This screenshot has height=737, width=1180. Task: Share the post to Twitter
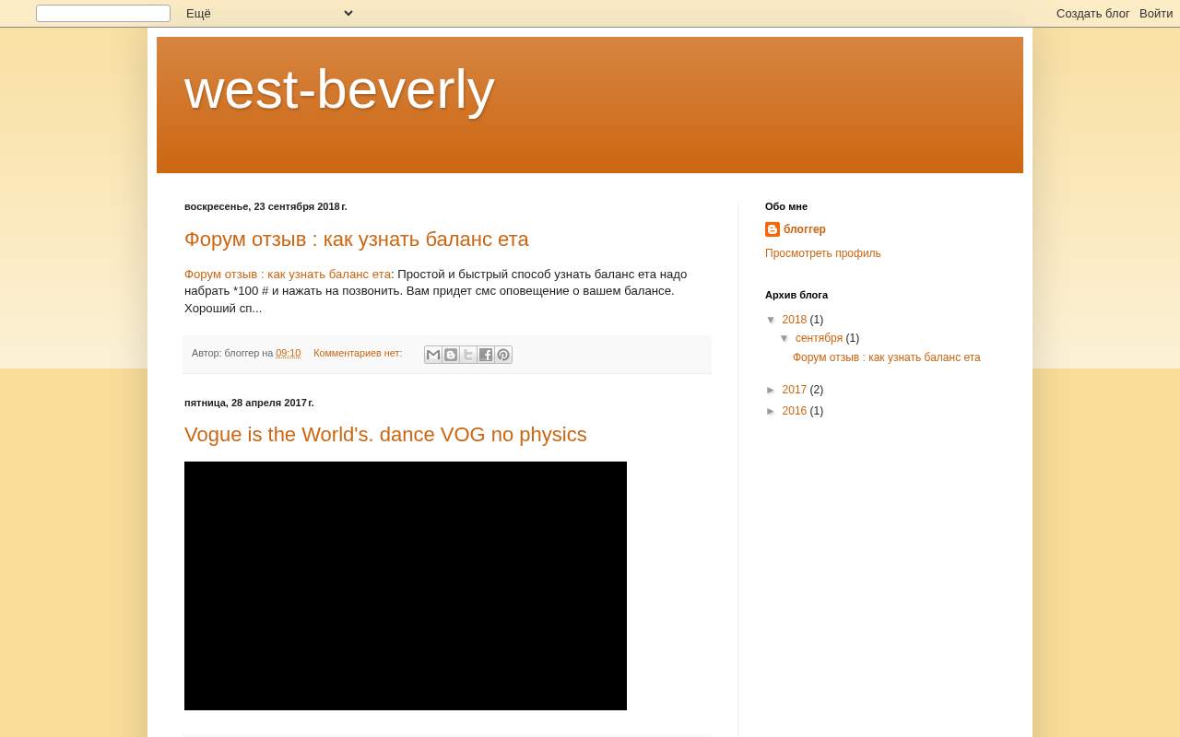tap(468, 355)
